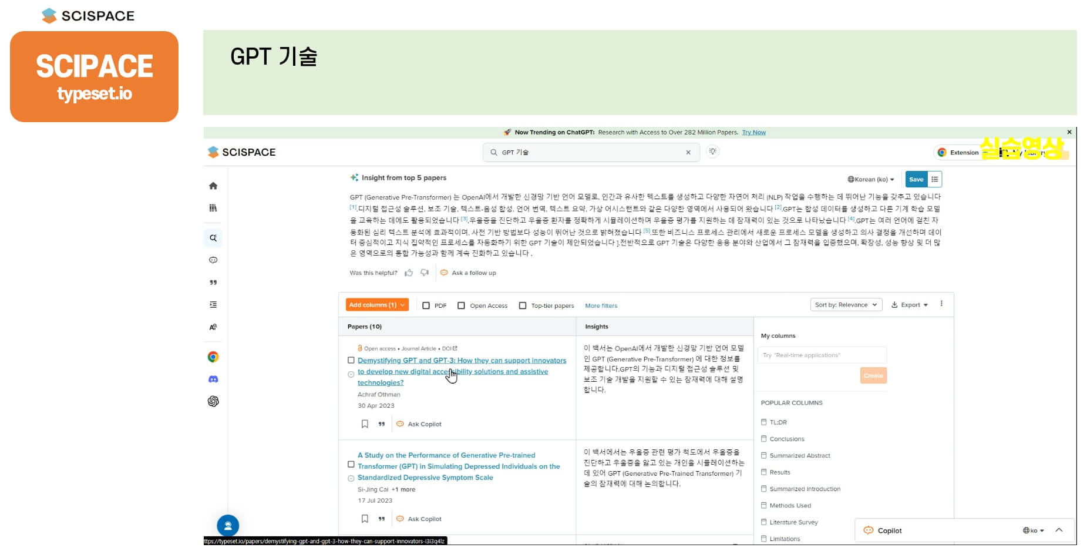Viewport: 1087px width, 551px height.
Task: Click the Copilot panel title bar
Action: [x=965, y=530]
